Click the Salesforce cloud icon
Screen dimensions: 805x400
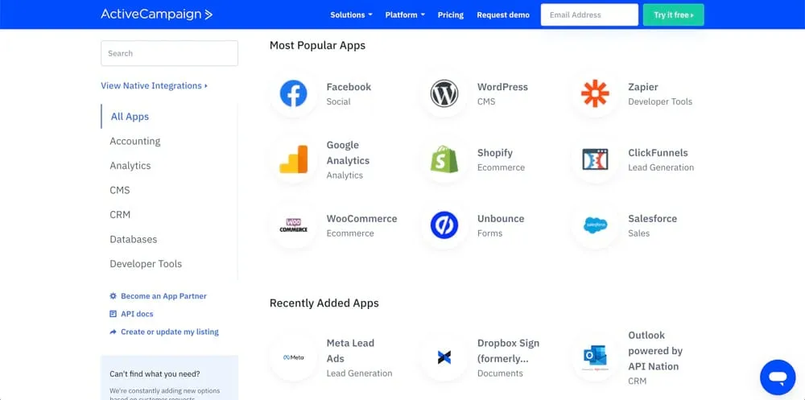click(x=595, y=225)
